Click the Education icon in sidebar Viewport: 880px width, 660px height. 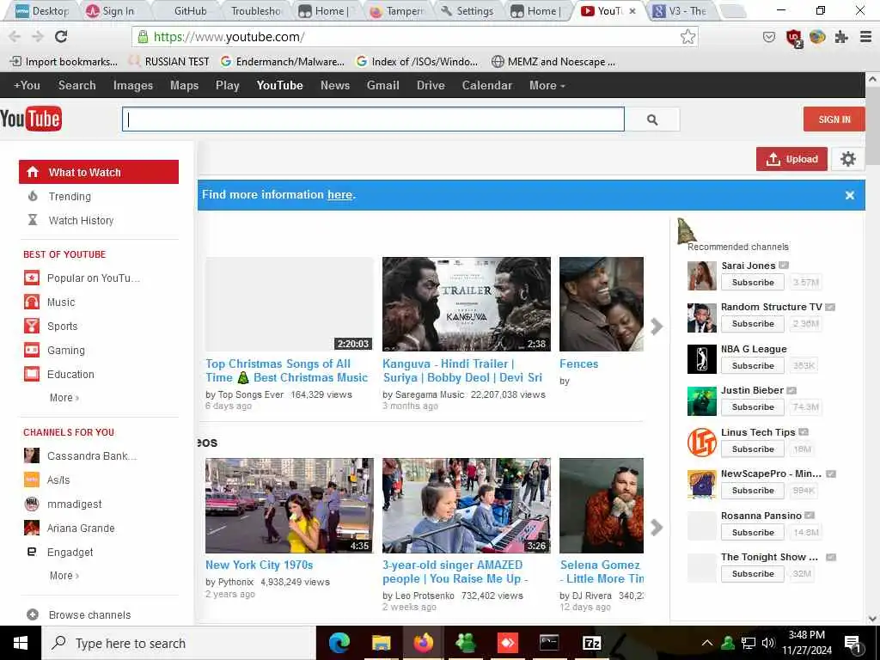point(32,374)
